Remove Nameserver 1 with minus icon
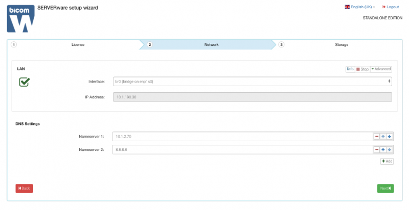The height and width of the screenshot is (210, 409). [377, 137]
